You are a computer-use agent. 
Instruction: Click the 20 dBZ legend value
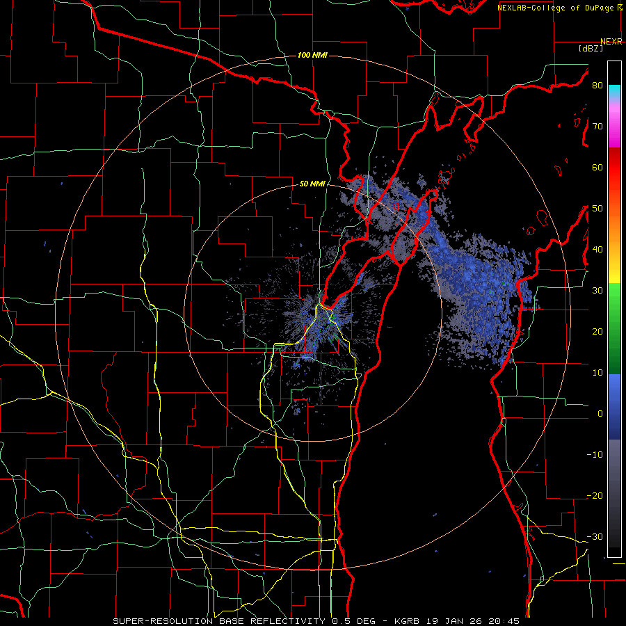[x=597, y=331]
